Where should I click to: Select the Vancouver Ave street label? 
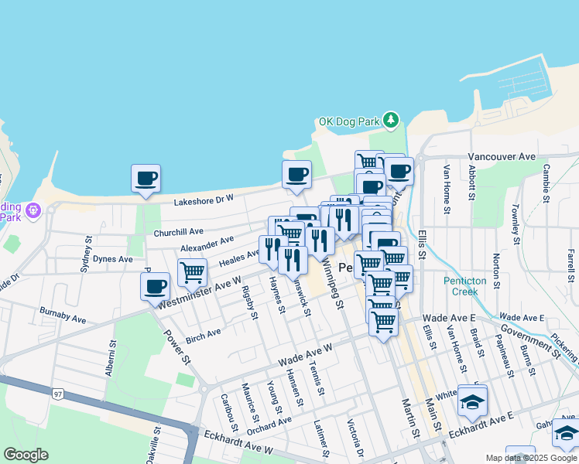point(502,156)
